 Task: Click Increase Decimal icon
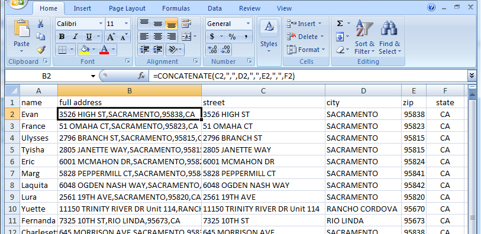point(212,50)
